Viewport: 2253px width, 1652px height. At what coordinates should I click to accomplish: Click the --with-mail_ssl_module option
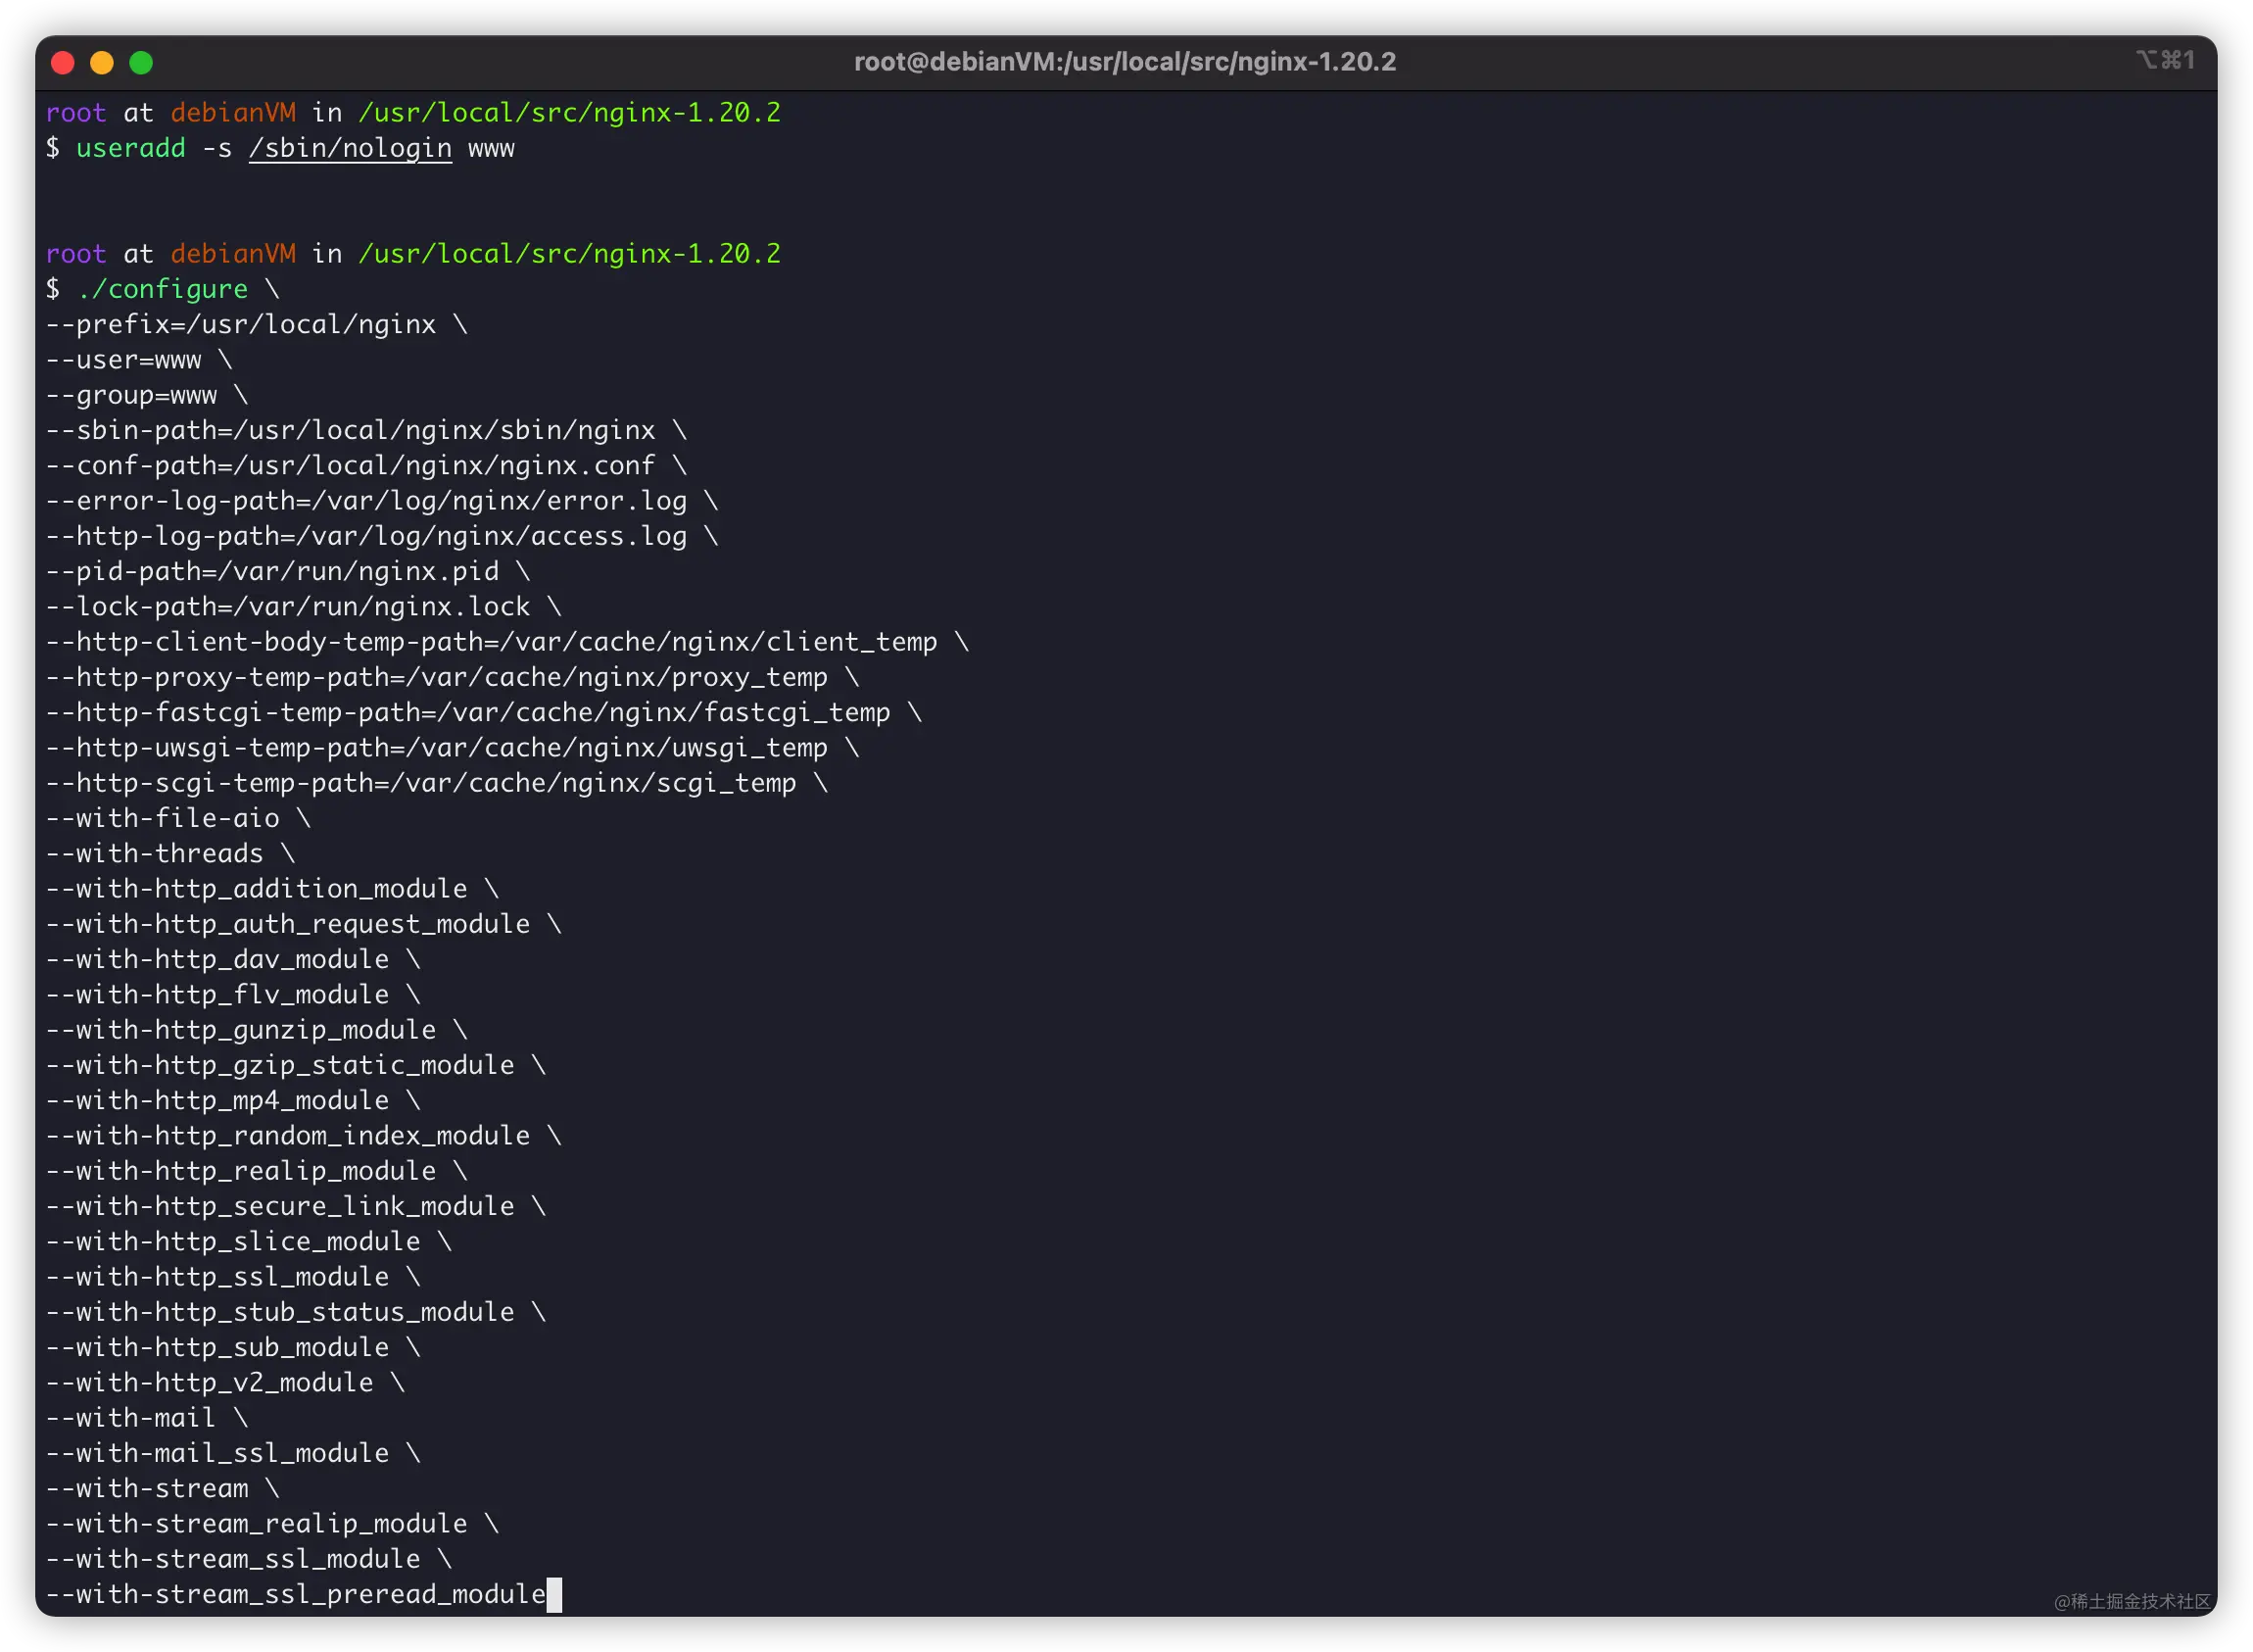[x=217, y=1453]
